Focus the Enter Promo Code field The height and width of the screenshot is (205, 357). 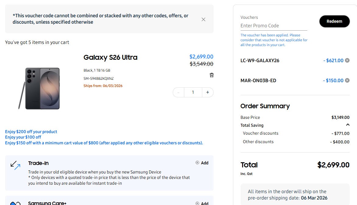274,26
